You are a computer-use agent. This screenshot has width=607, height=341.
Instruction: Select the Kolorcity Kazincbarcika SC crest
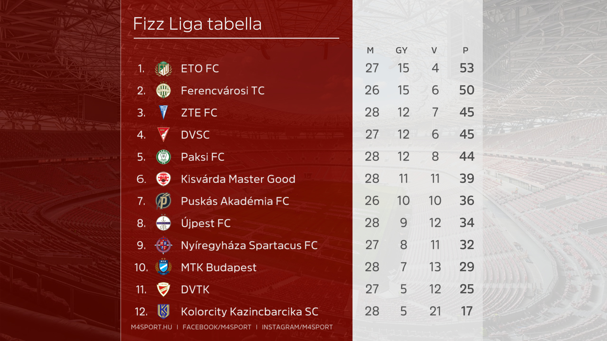point(163,311)
